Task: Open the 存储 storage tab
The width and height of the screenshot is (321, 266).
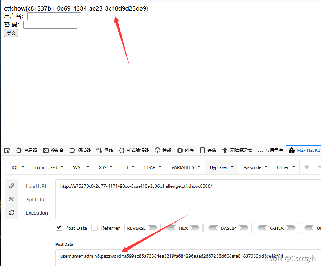Action: click(x=208, y=150)
